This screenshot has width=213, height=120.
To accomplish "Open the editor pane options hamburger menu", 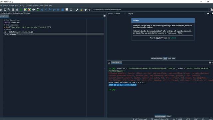I will [105, 16].
